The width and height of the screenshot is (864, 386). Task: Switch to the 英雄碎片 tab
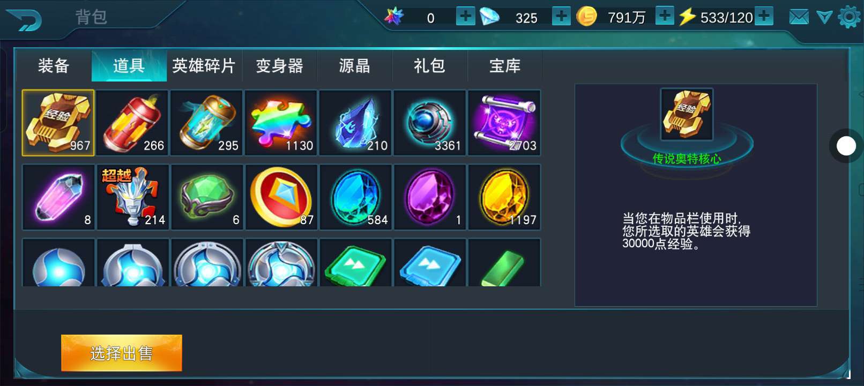[204, 66]
